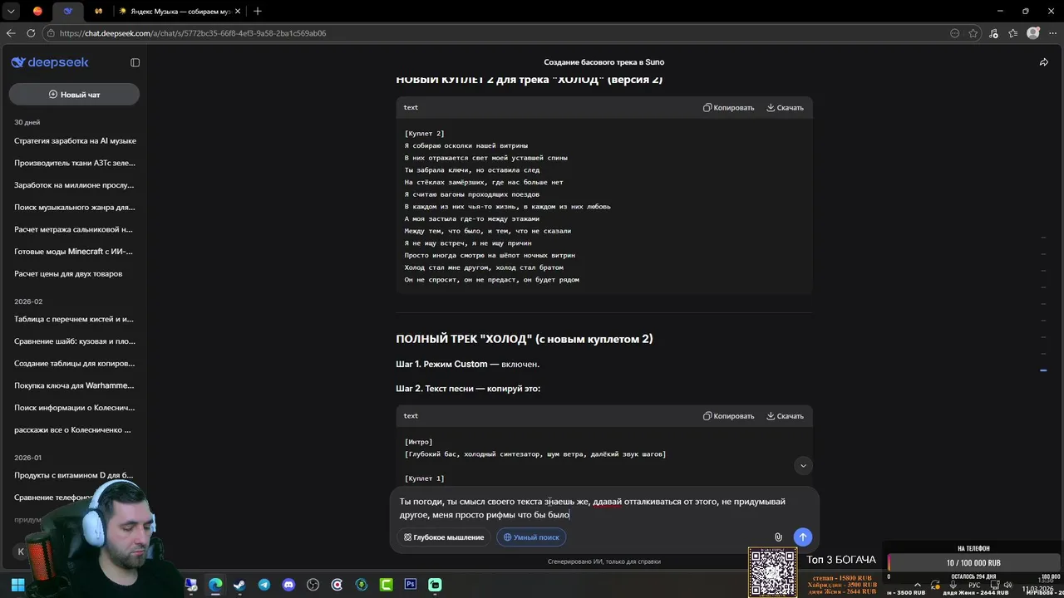This screenshot has width=1064, height=598.
Task: Send the message with the blue arrow
Action: pyautogui.click(x=802, y=537)
